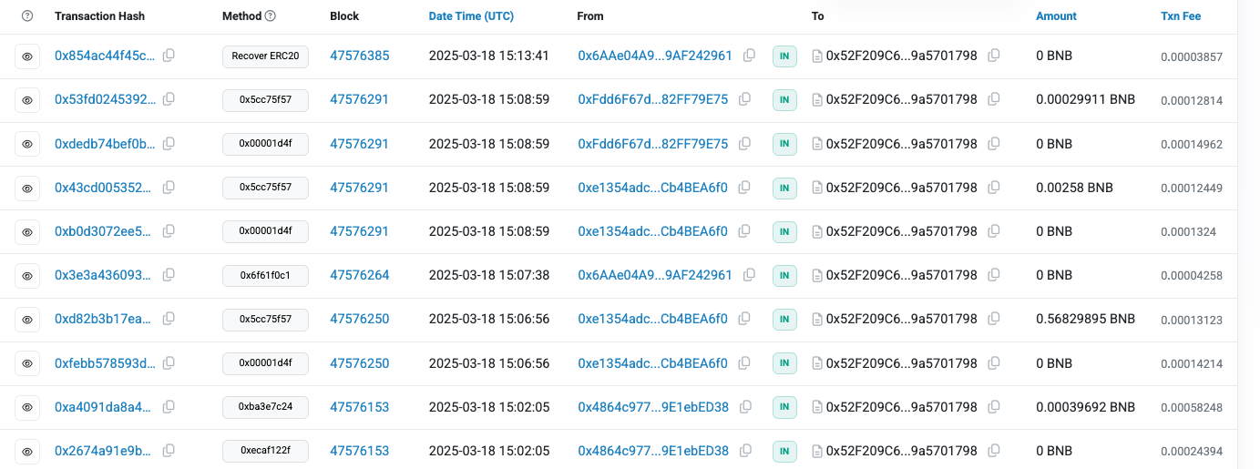This screenshot has height=469, width=1260.
Task: Toggle eye preview for 0x43cd005352 transaction
Action: (27, 188)
